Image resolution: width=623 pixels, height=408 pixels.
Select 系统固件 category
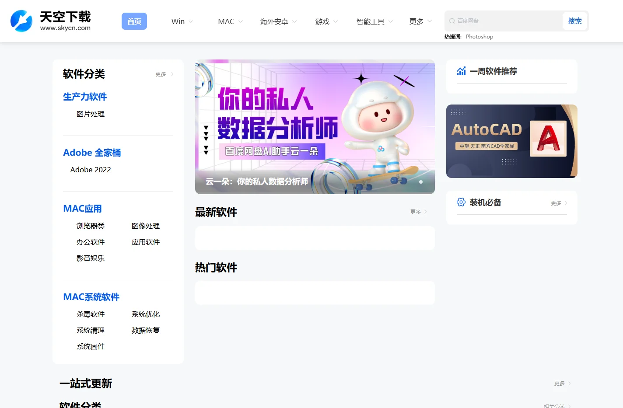(x=91, y=346)
